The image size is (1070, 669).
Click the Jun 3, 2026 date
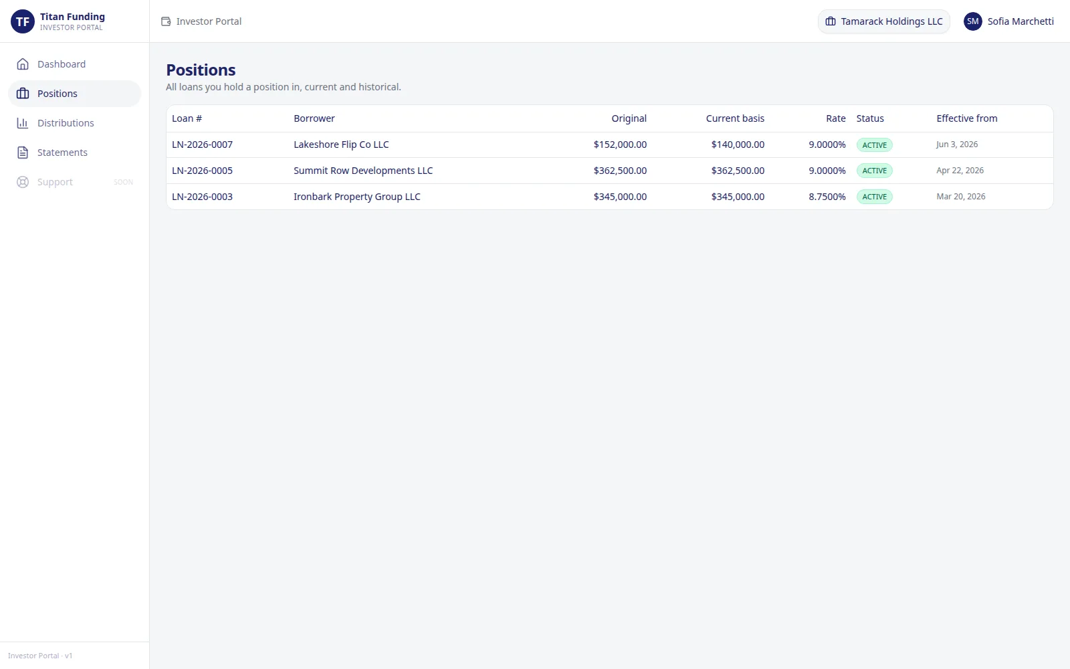[957, 145]
